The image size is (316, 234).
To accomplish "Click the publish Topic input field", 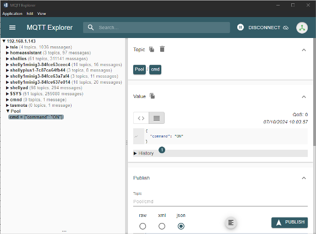I will point(220,202).
